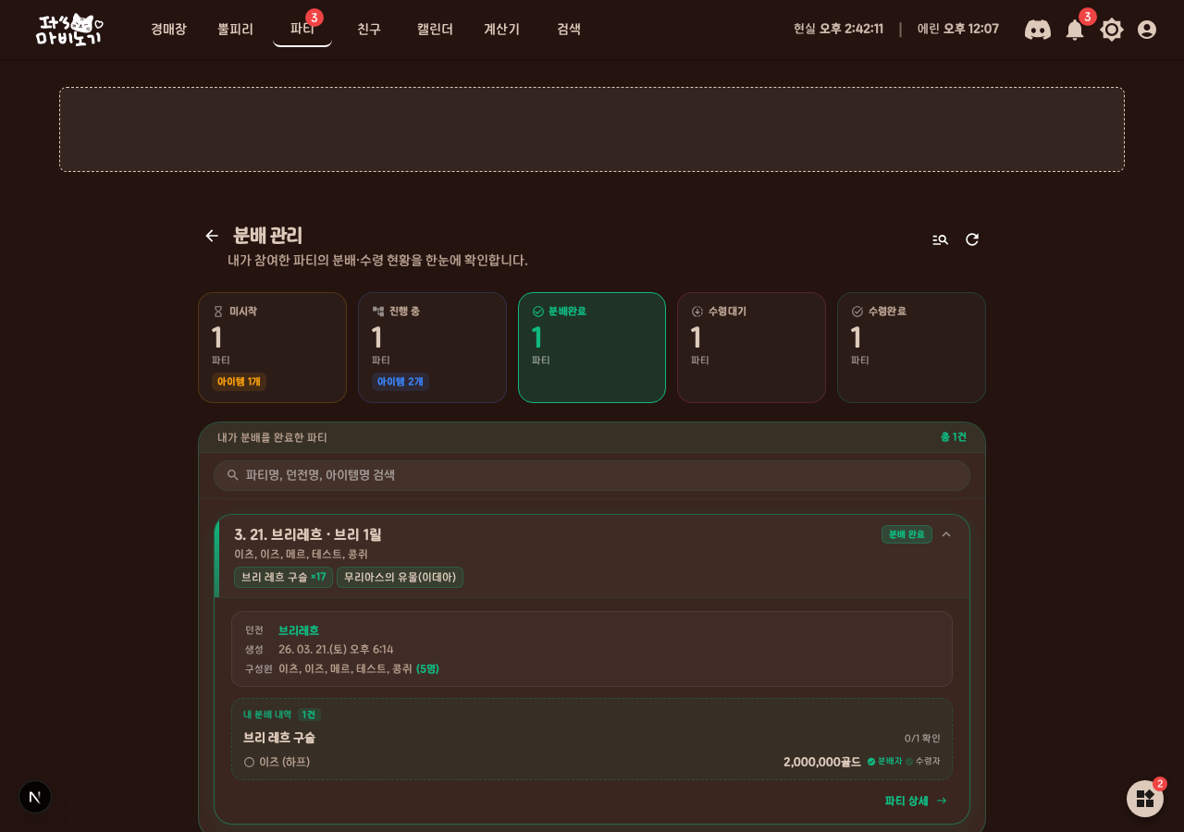Click the 3. 21. 브리레흐 · 브리 1릴 title
The width and height of the screenshot is (1184, 832).
pos(308,534)
